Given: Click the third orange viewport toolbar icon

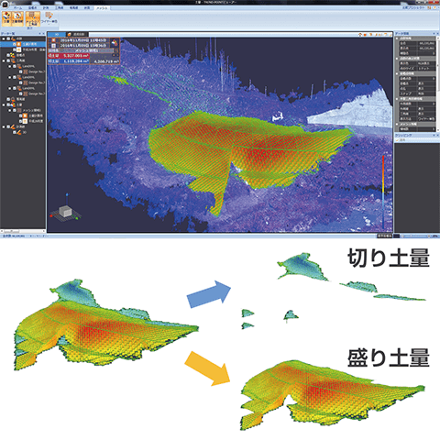Looking at the screenshot, I should tap(370, 35).
